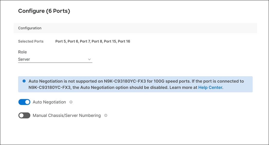The height and width of the screenshot is (145, 269).
Task: Select the Server value in Role field
Action: (x=24, y=59)
